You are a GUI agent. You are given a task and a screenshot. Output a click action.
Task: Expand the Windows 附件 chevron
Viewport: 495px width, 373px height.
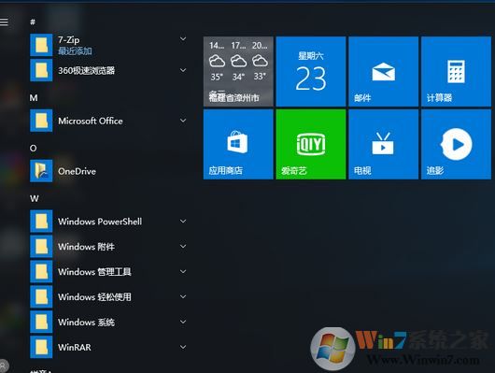coord(183,246)
